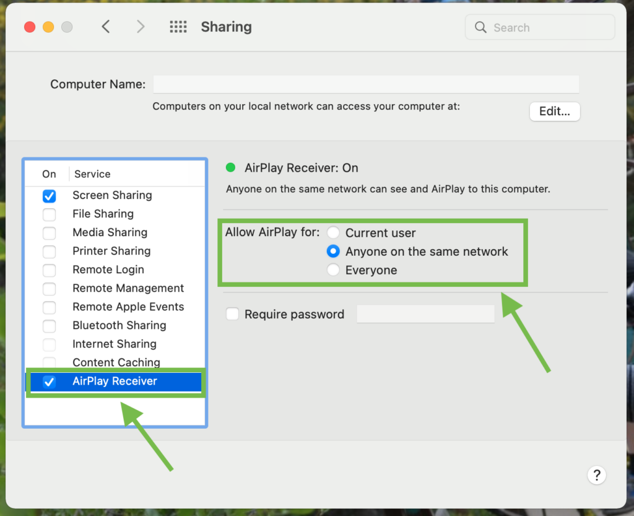Enable the Bluetooth Sharing checkbox

[50, 326]
